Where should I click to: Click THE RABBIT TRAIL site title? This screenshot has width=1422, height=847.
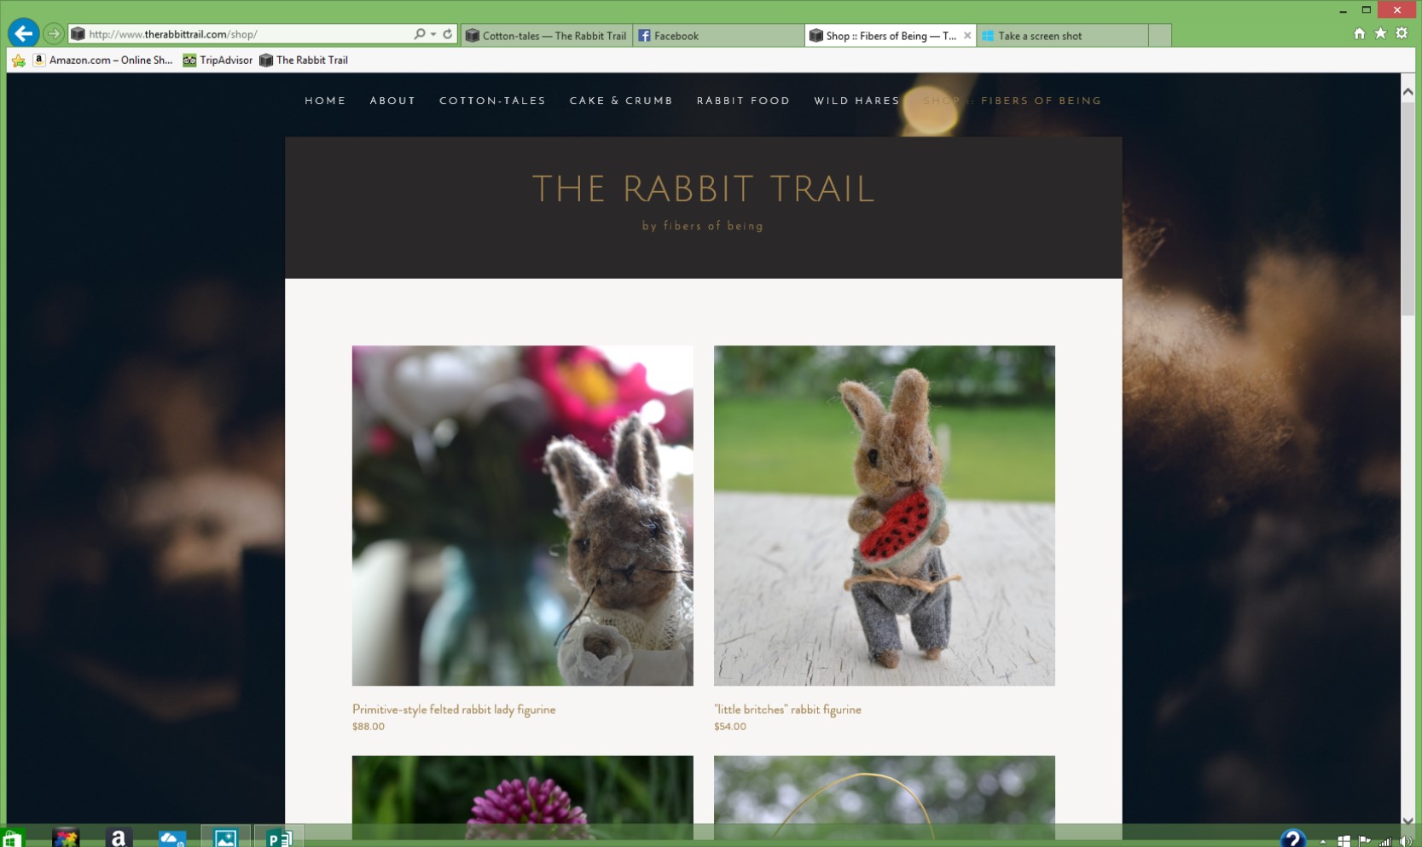click(x=704, y=189)
